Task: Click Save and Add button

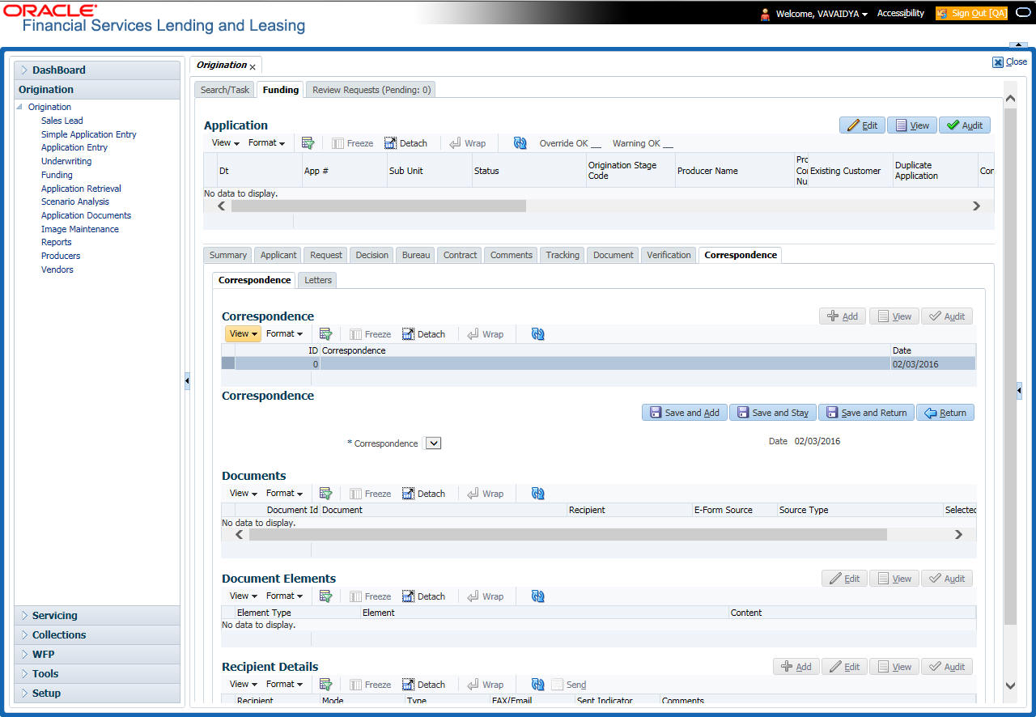Action: tap(685, 413)
